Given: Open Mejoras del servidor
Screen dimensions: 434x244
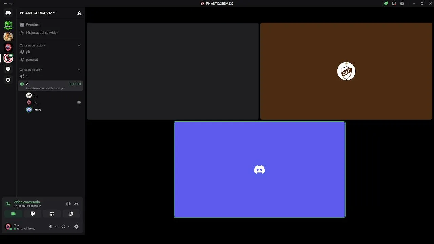Looking at the screenshot, I should click(50, 33).
